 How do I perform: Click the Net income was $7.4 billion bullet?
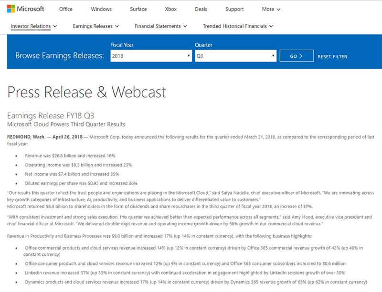click(x=72, y=174)
